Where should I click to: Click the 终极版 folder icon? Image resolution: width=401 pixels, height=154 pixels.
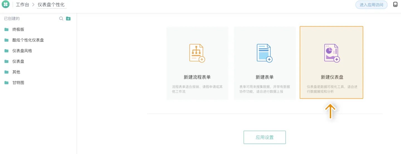pyautogui.click(x=6, y=29)
